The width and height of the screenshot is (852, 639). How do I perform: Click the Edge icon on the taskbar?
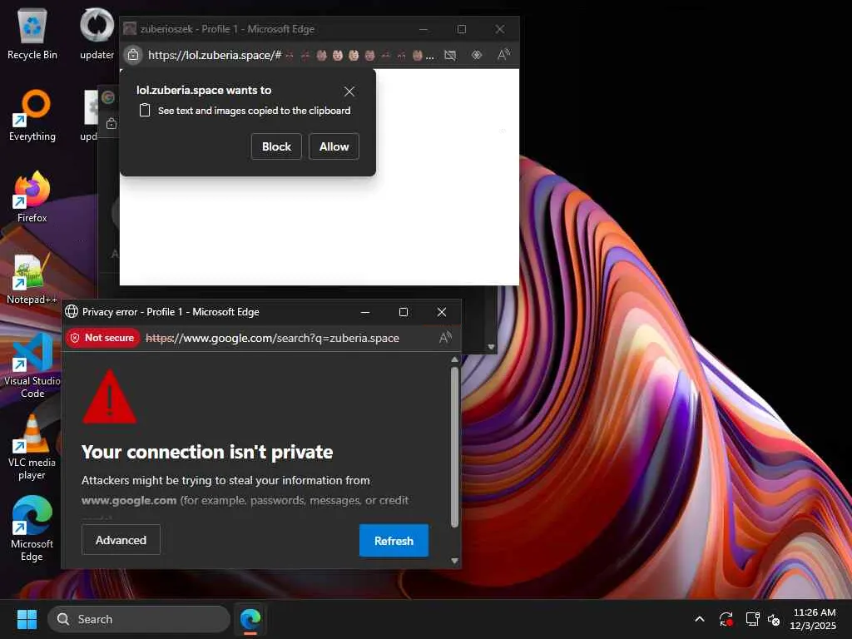tap(250, 619)
